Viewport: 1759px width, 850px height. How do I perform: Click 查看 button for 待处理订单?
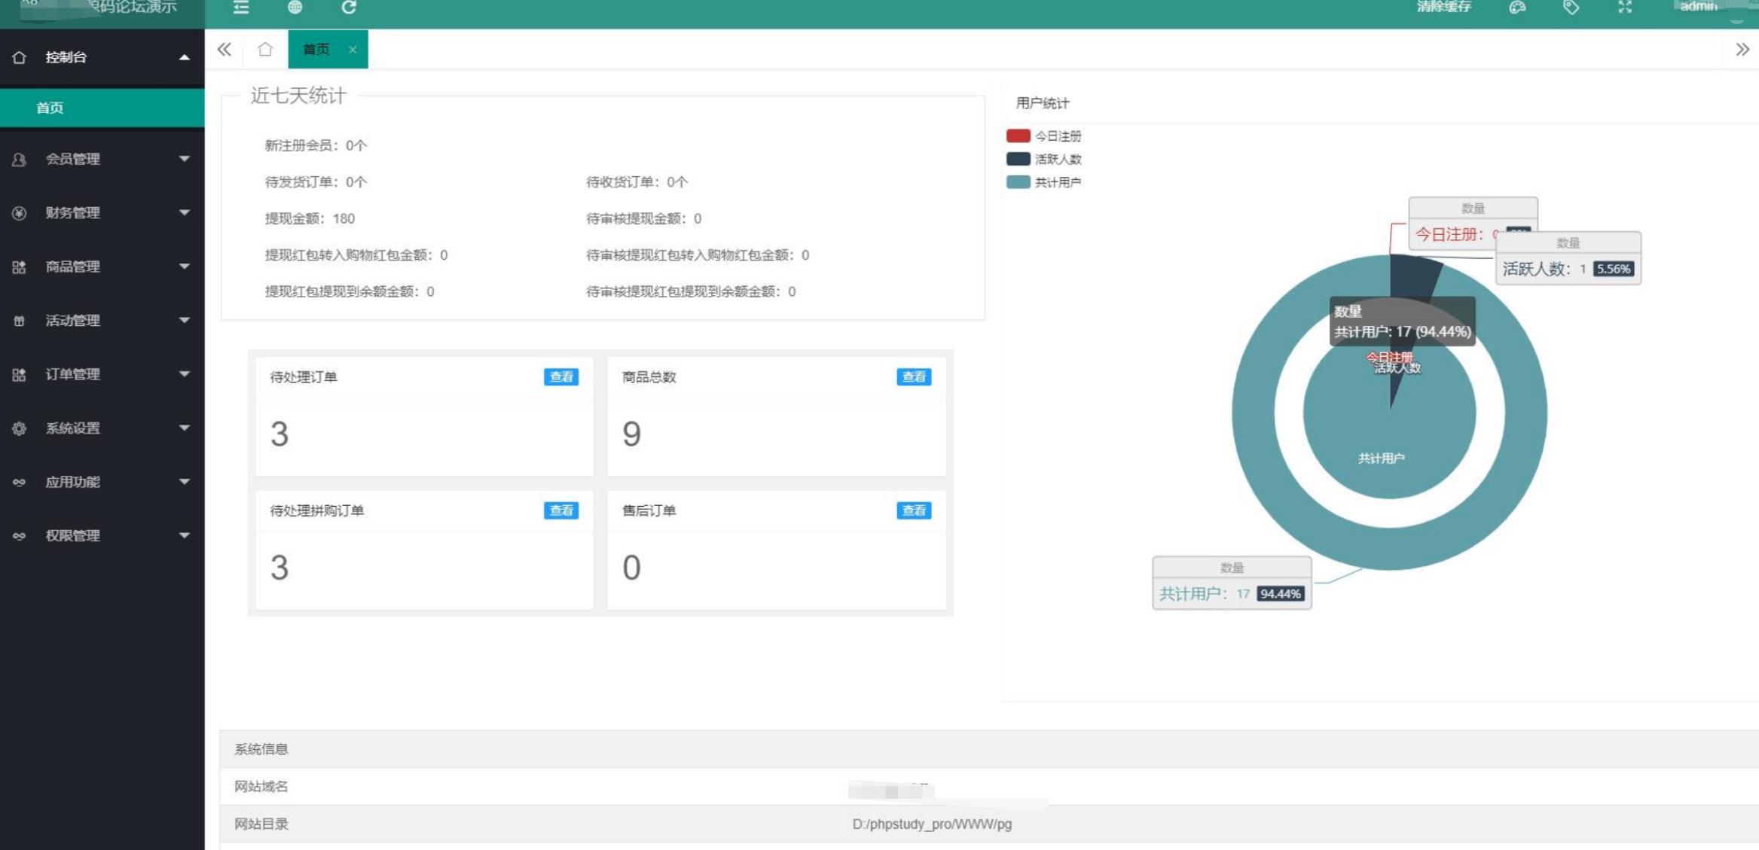coord(562,376)
